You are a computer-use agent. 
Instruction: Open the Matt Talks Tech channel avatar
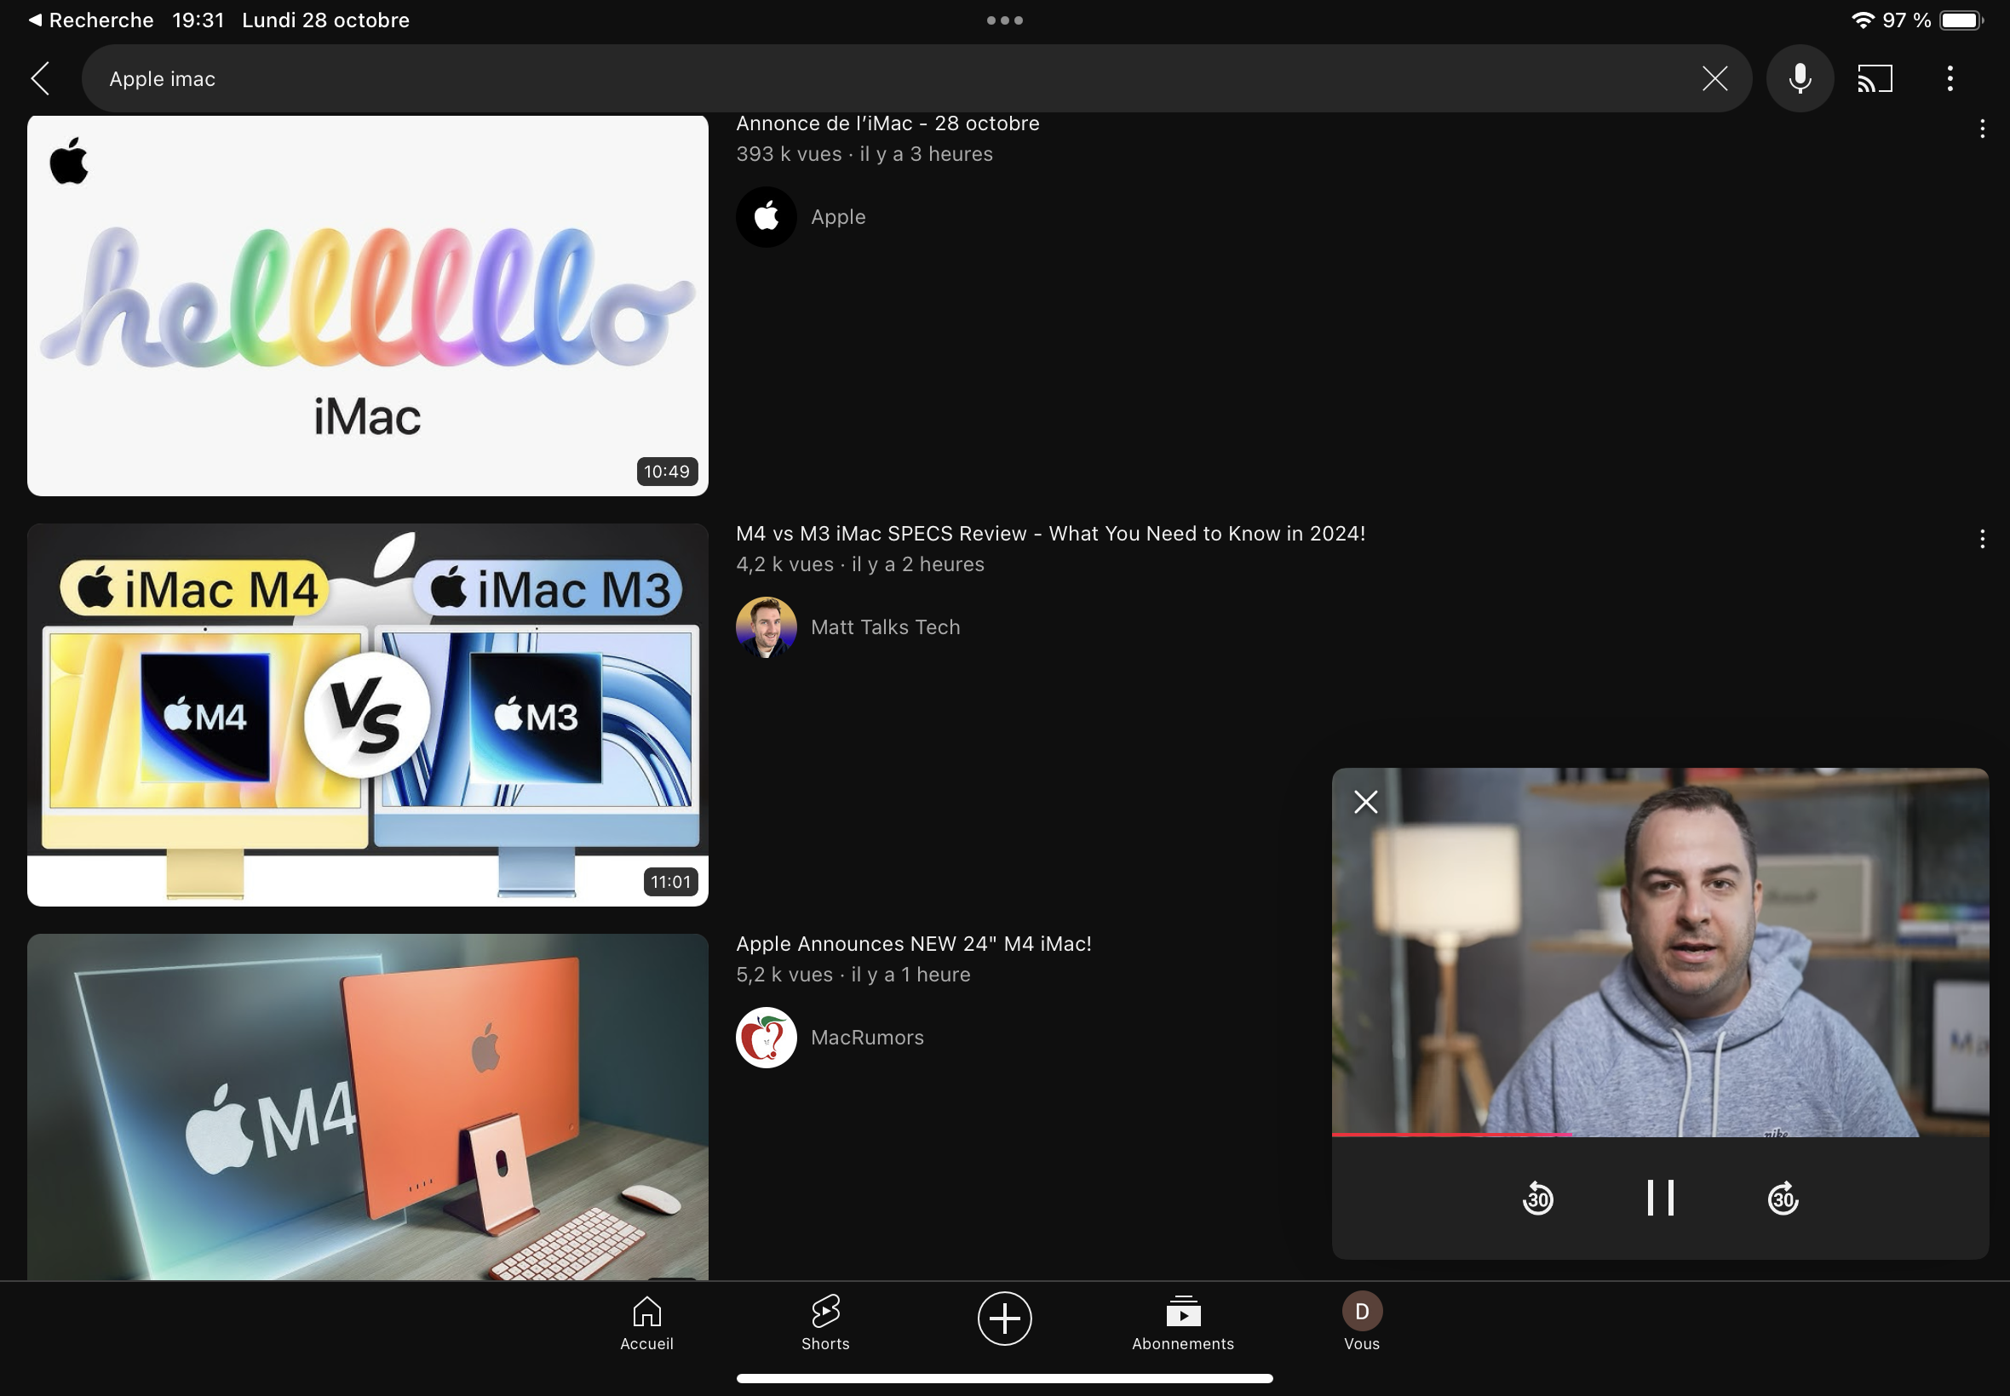766,627
